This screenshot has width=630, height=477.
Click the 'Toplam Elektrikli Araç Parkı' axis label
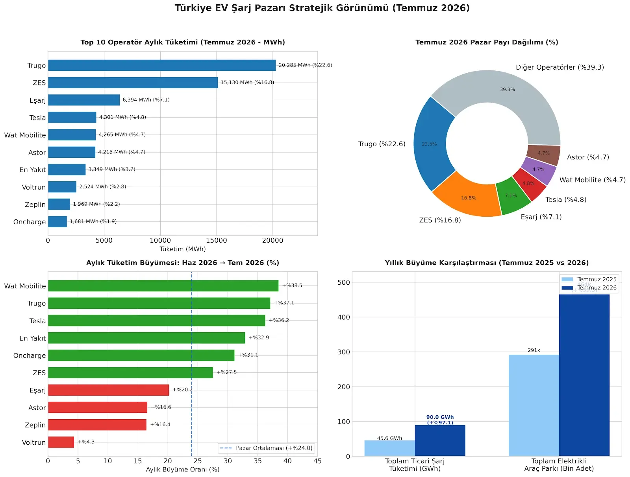coord(559,465)
